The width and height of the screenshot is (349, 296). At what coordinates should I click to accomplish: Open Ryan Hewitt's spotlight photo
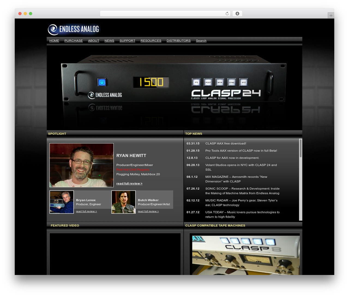point(82,165)
